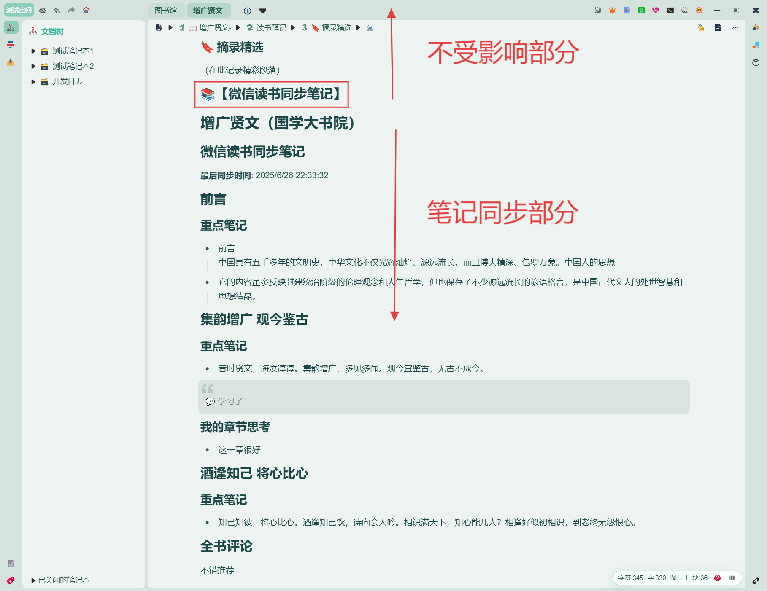Click the cloud sync disabled icon
Screen dimensions: 767x591
tap(43, 10)
